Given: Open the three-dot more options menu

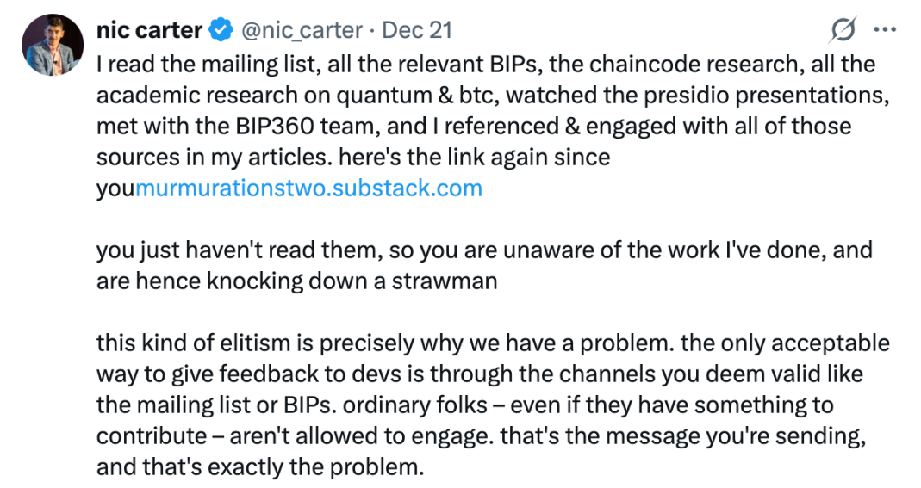Looking at the screenshot, I should (885, 30).
